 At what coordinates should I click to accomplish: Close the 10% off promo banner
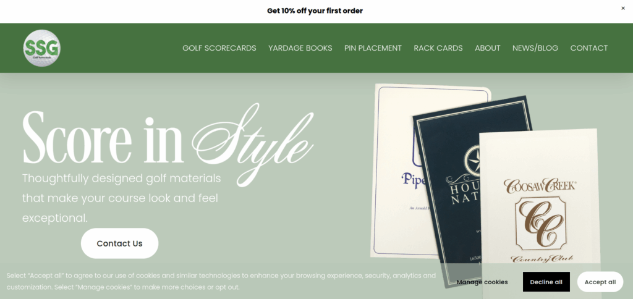click(623, 8)
